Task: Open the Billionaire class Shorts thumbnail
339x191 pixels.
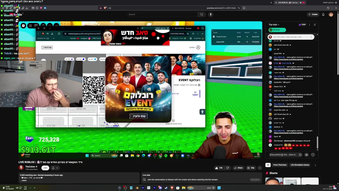Action: coord(292,181)
